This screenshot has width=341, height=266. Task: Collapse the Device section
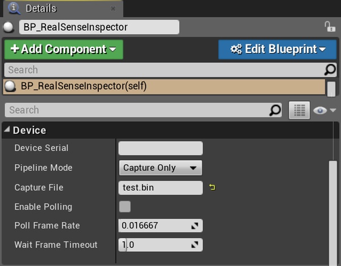[7, 130]
